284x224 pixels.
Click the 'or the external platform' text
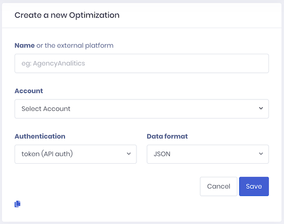pyautogui.click(x=75, y=46)
